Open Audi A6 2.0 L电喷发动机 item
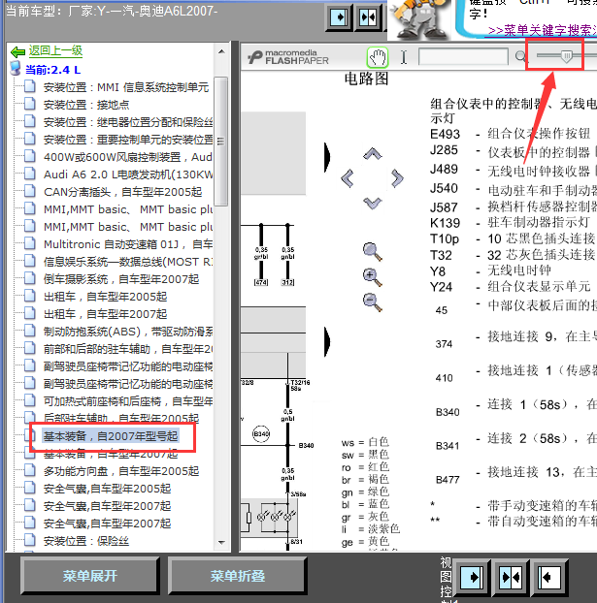The height and width of the screenshot is (603, 597). [128, 175]
